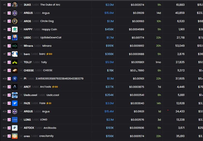The image size is (203, 141).
Task: Click market cap "$5.5M" for TOLLY
Action: [110, 62]
